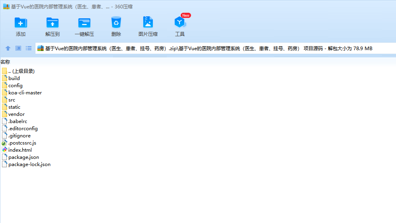The image size is (396, 223).
Task: Select the koa-cli-master folder
Action: (25, 93)
